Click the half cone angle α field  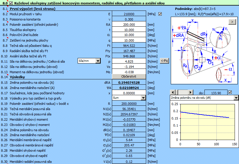(129, 35)
